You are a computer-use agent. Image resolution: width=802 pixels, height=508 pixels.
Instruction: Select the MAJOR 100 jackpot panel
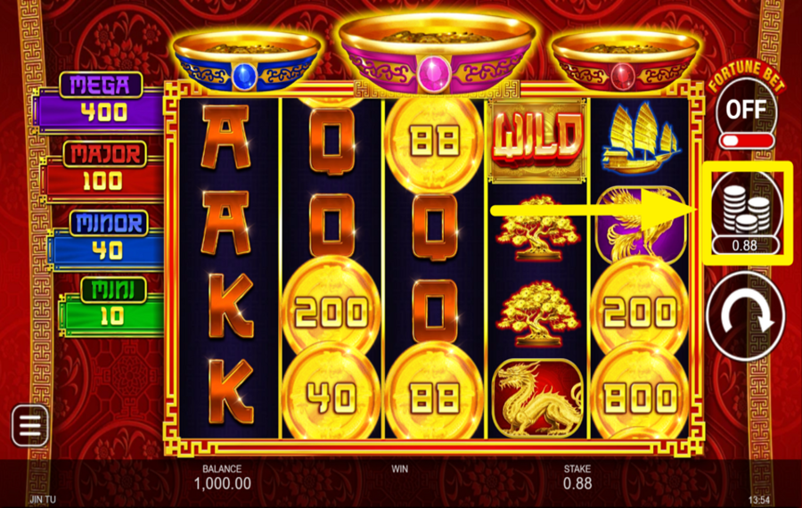pos(104,171)
